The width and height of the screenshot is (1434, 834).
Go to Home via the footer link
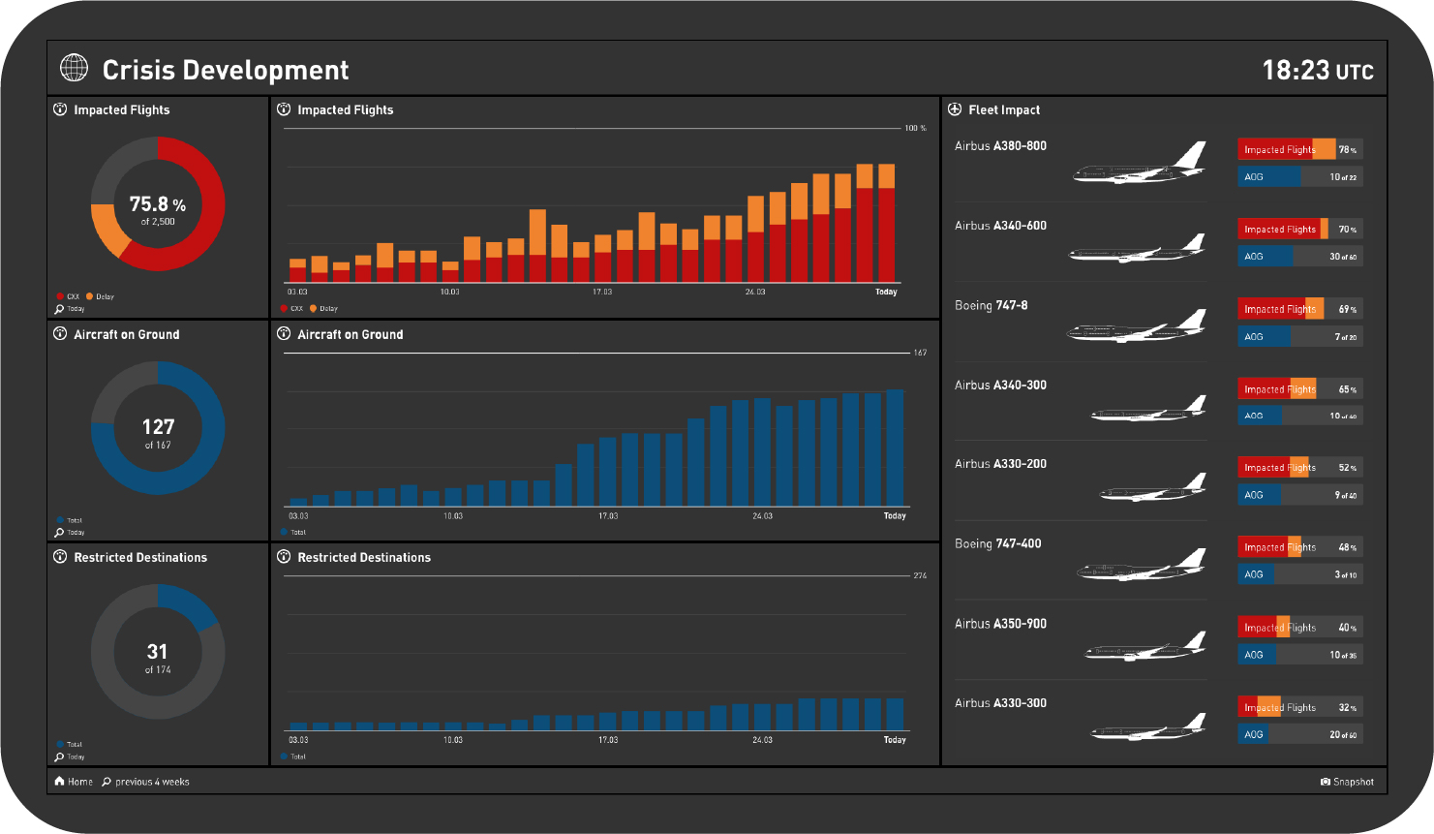pyautogui.click(x=80, y=782)
